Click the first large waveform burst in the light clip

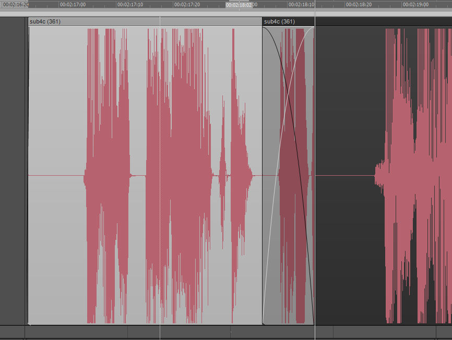(x=107, y=175)
